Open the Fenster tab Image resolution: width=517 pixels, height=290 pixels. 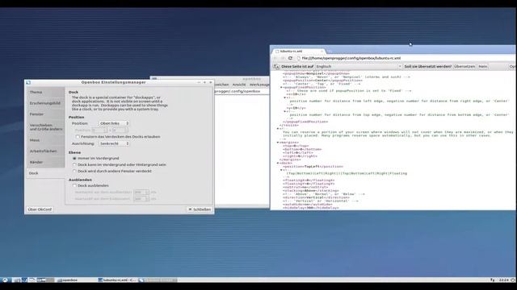[45, 114]
